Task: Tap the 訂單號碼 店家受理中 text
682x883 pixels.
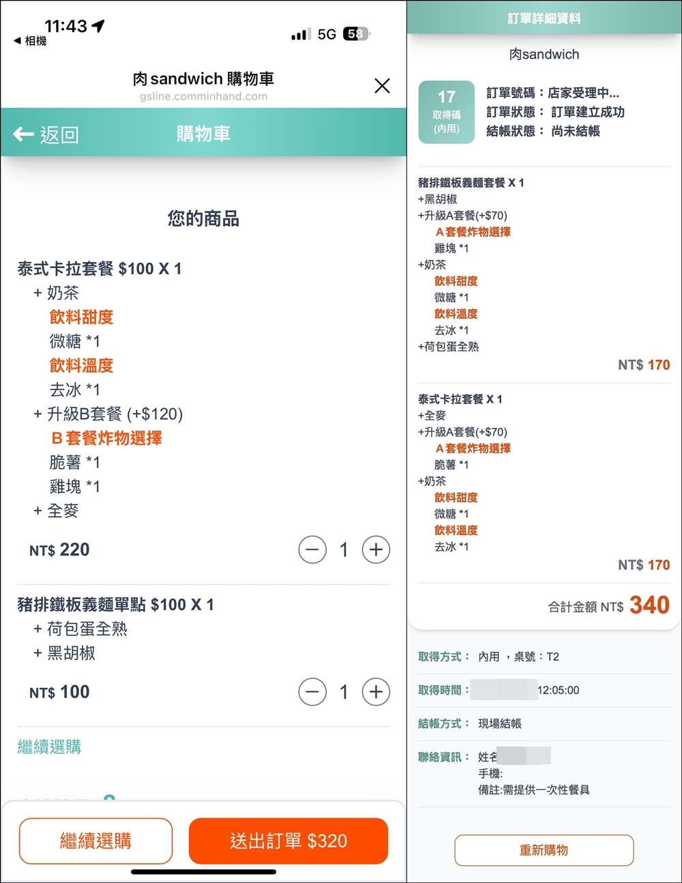Action: click(552, 93)
